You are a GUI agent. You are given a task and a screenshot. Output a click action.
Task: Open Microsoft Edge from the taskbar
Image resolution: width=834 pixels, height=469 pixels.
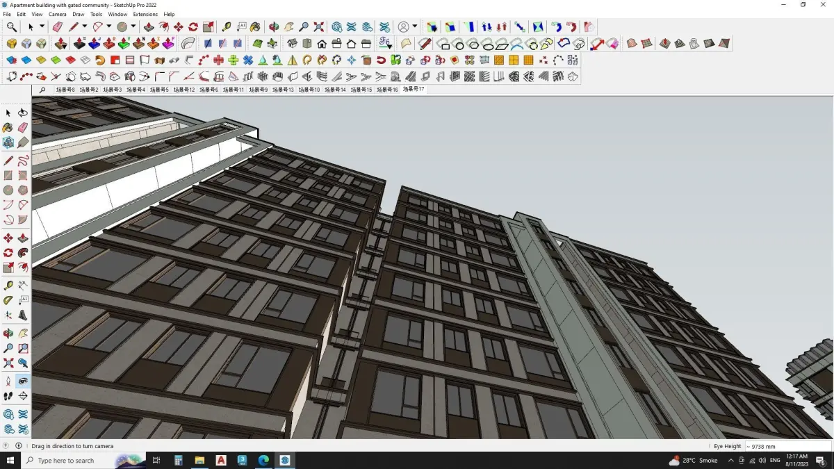pyautogui.click(x=263, y=460)
